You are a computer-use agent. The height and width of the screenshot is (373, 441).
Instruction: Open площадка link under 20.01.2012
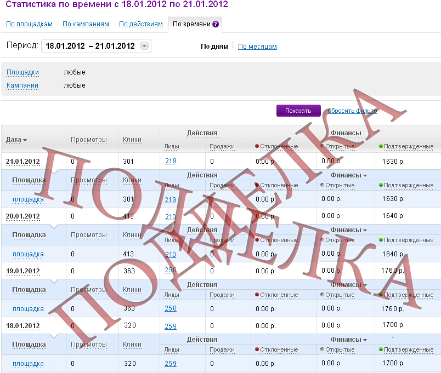point(28,254)
